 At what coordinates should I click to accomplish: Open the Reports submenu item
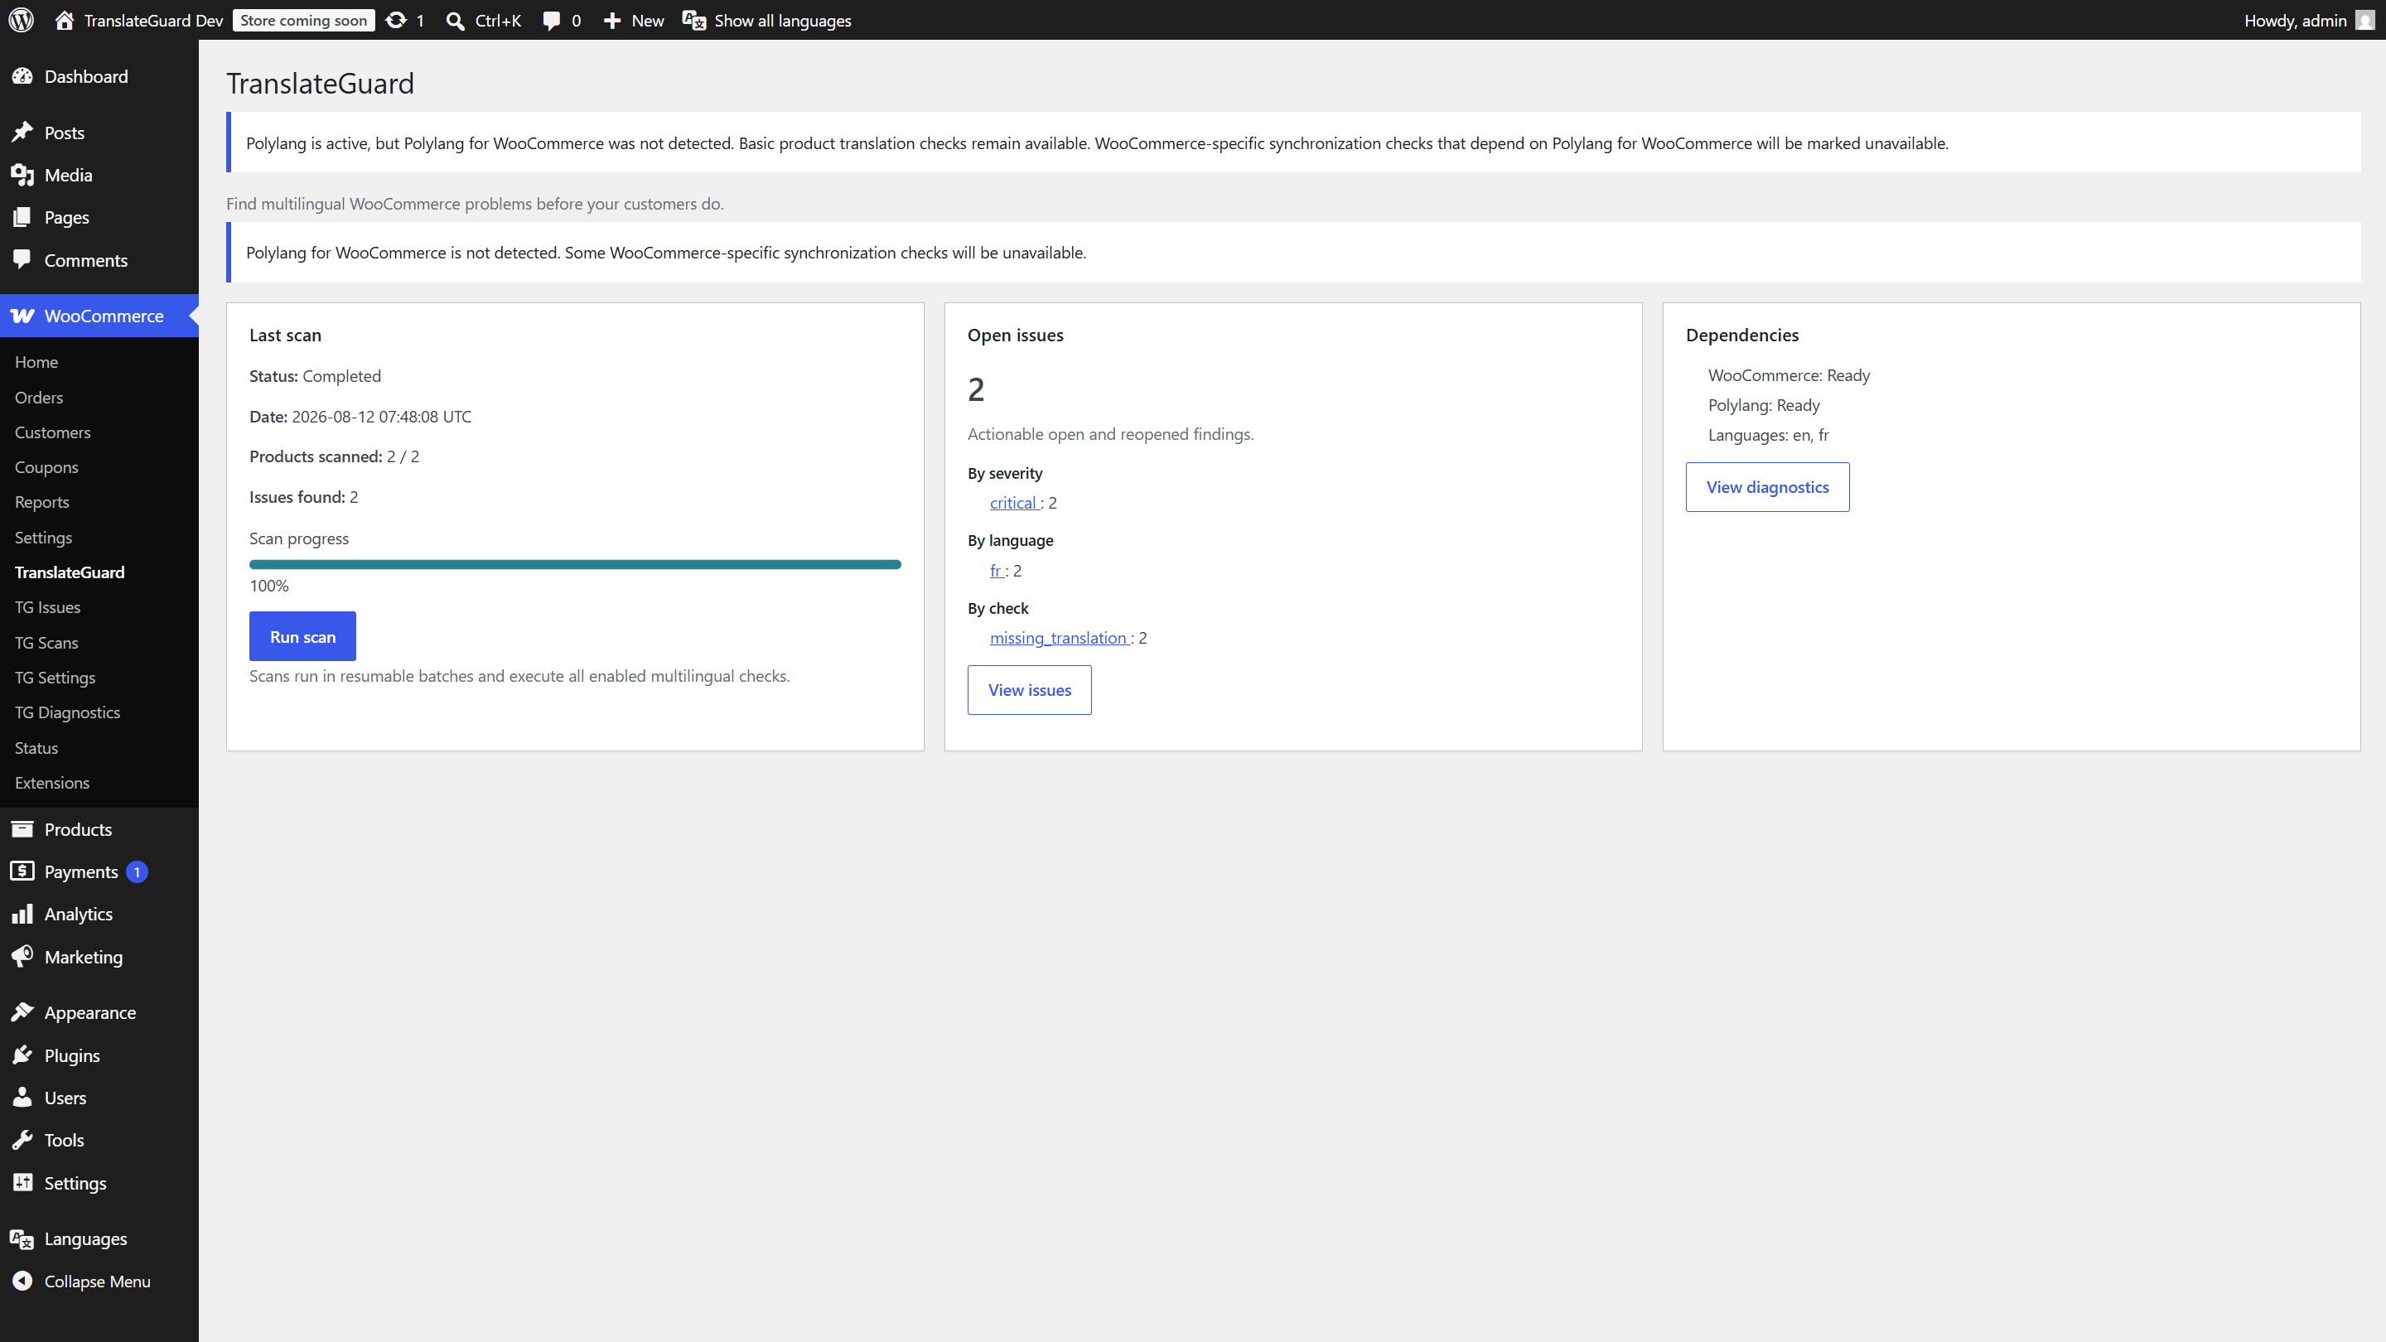41,502
